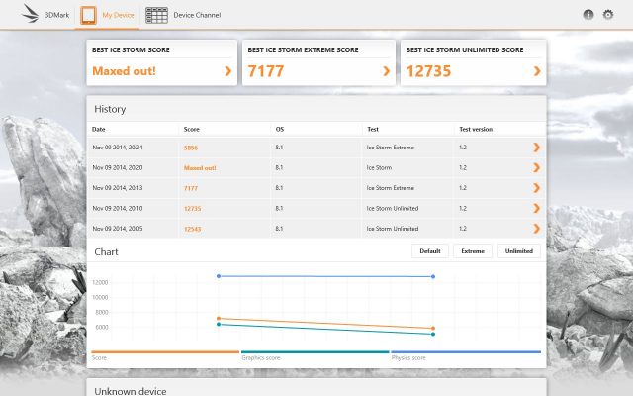The width and height of the screenshot is (633, 396).
Task: Click the 12735 score in history table
Action: coord(192,209)
